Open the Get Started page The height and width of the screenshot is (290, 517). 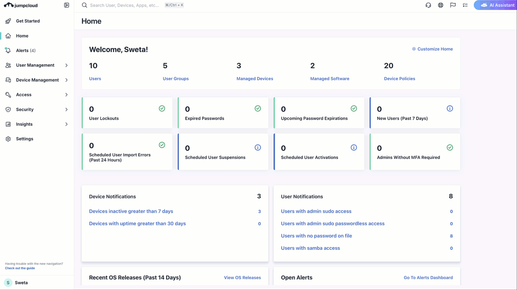point(28,21)
